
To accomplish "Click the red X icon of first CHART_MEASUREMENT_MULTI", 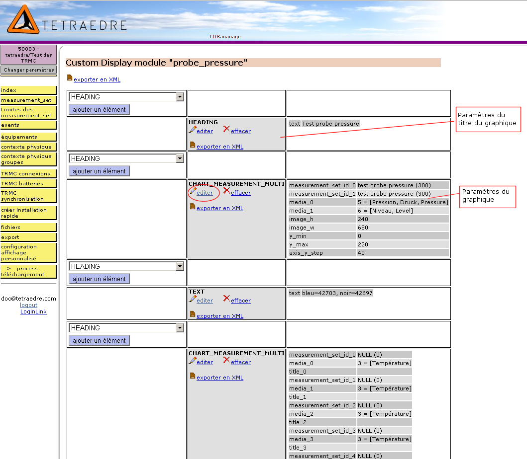I will pyautogui.click(x=226, y=191).
